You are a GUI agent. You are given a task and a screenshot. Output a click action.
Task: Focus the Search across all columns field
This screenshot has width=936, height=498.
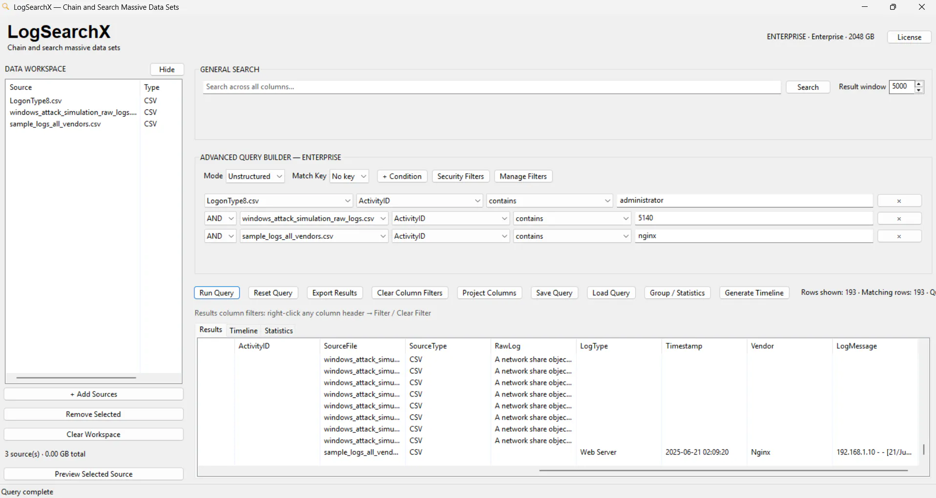click(492, 87)
